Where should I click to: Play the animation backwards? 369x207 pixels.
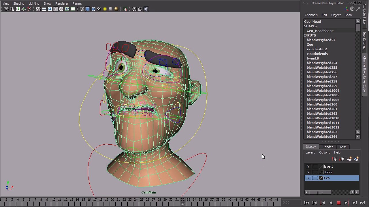coord(331,203)
